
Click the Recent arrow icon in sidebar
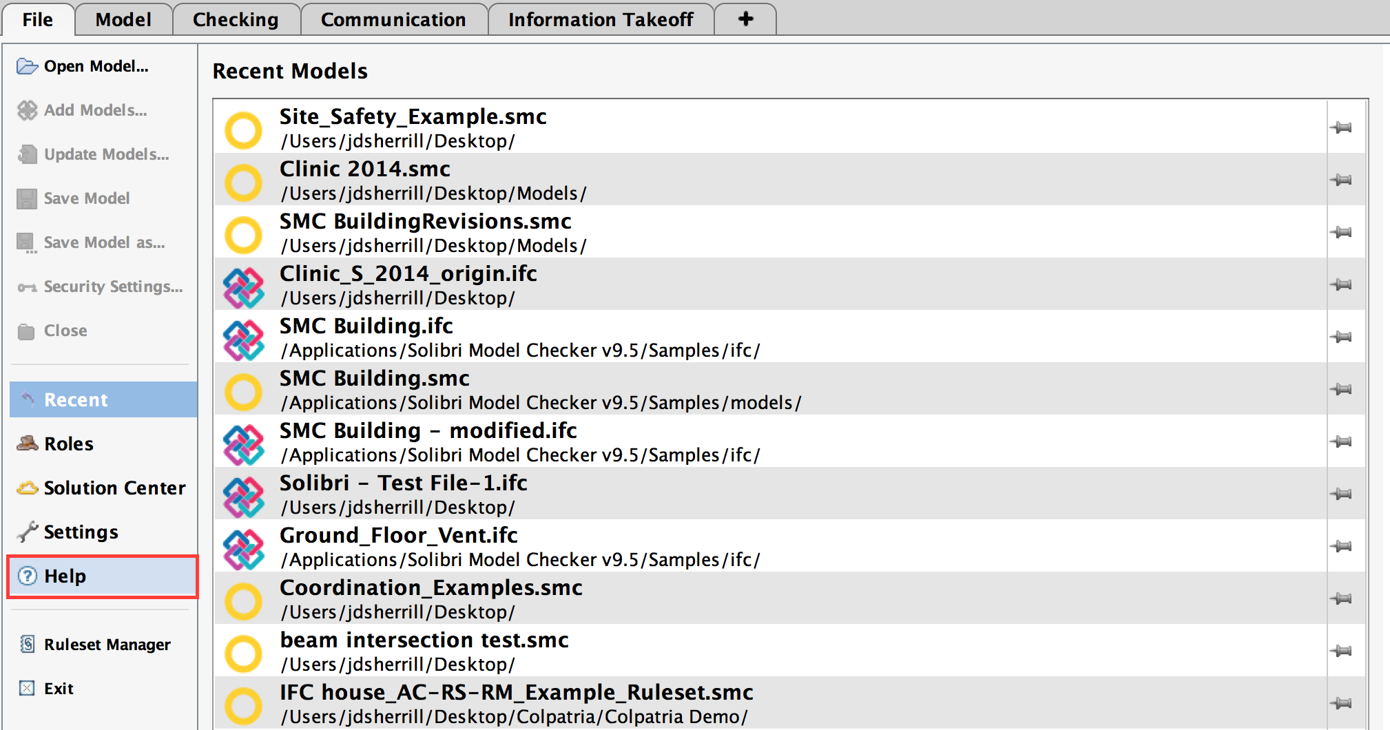coord(28,399)
